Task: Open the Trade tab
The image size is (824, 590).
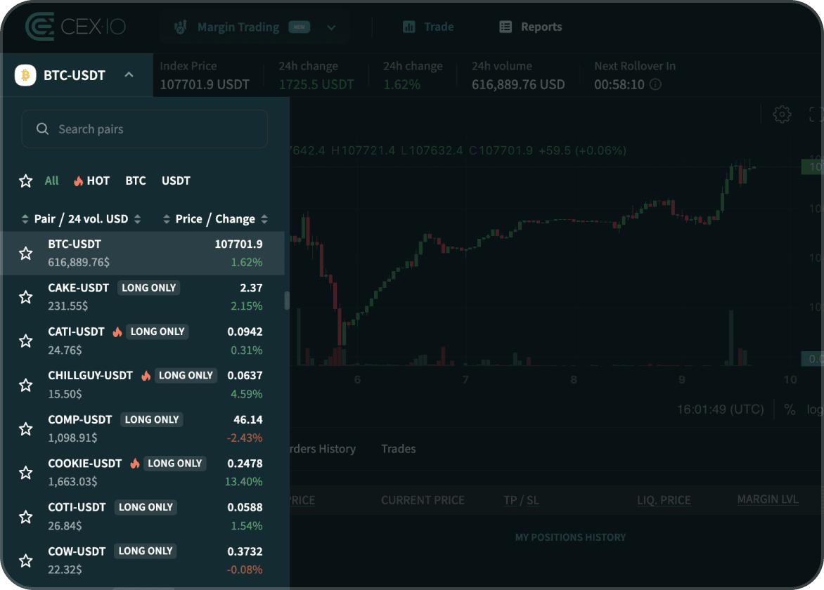Action: [x=427, y=27]
